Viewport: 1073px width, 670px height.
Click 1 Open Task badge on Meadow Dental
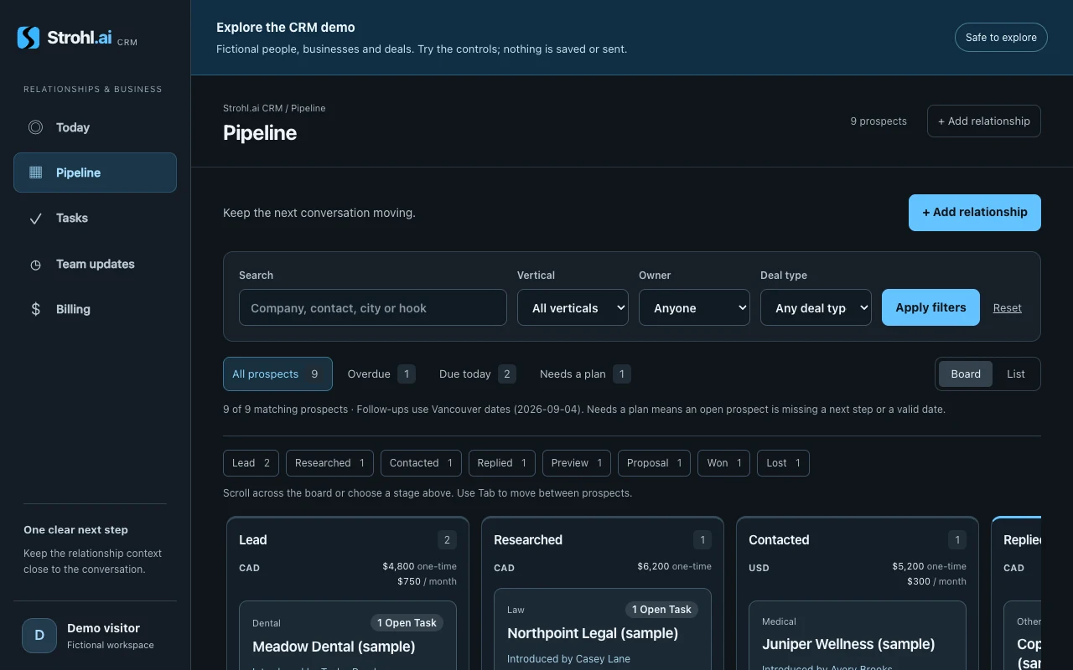pos(407,623)
